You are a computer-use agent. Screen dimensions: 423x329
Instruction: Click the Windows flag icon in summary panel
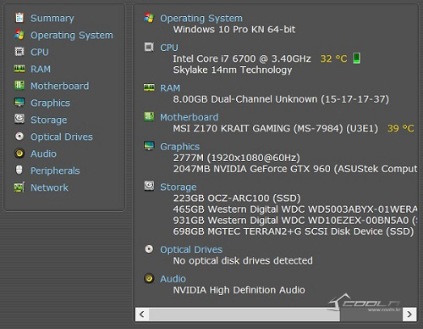coord(149,18)
